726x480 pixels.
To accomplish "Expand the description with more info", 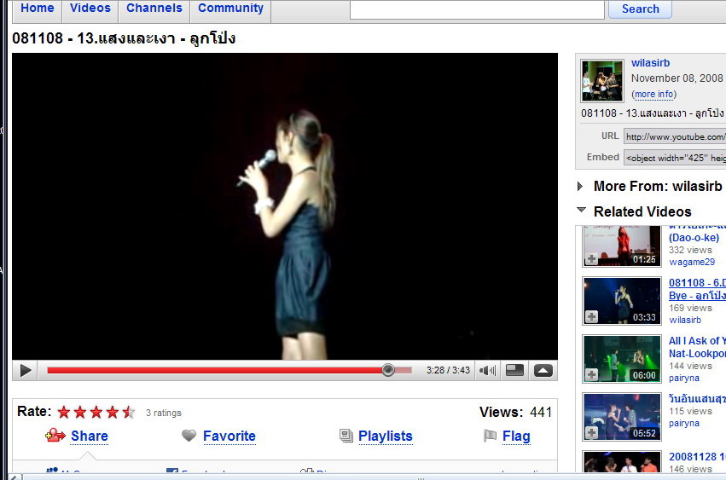I will pos(653,94).
